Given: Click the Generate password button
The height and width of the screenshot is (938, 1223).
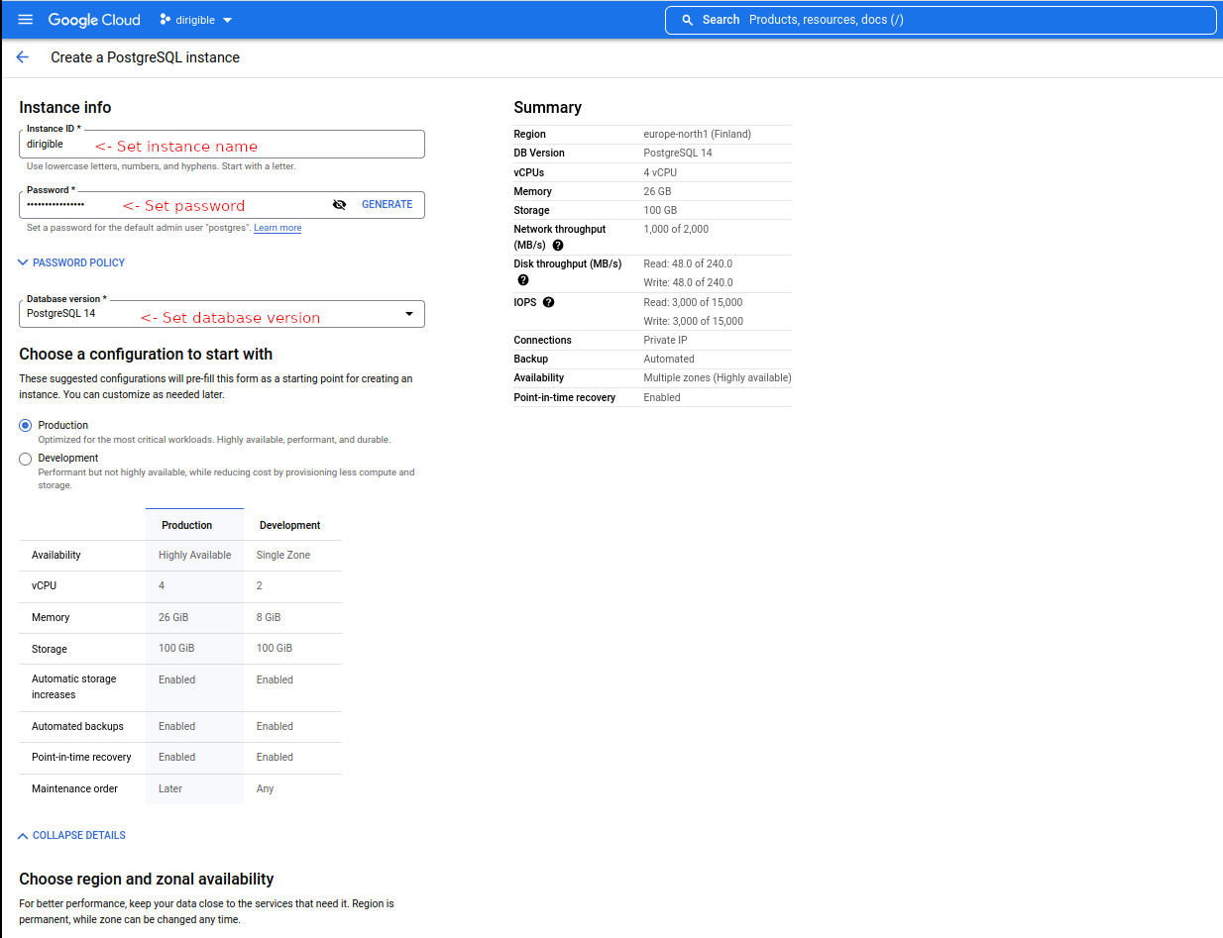Looking at the screenshot, I should [387, 205].
